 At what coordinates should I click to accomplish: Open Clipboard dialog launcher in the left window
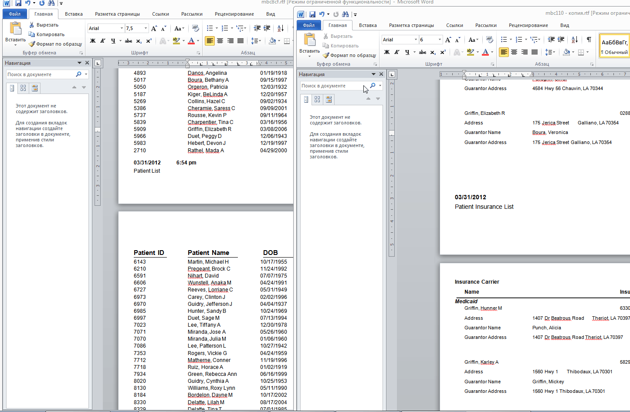(x=81, y=53)
